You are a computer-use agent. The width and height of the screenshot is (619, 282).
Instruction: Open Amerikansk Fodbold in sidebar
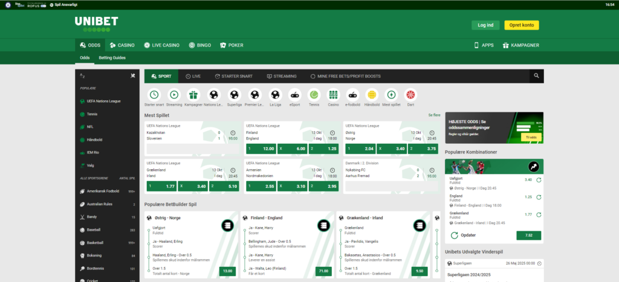tap(108, 191)
